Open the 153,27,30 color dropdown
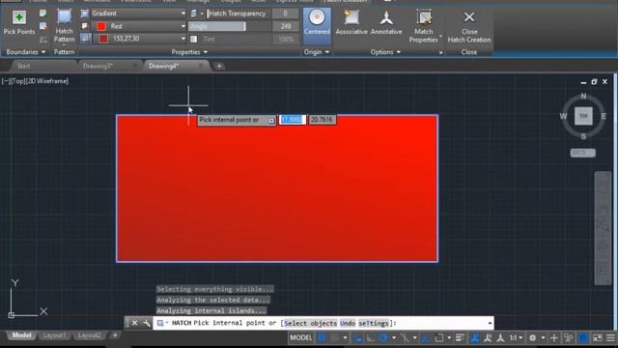Screen dimensions: 618x348 point(183,39)
